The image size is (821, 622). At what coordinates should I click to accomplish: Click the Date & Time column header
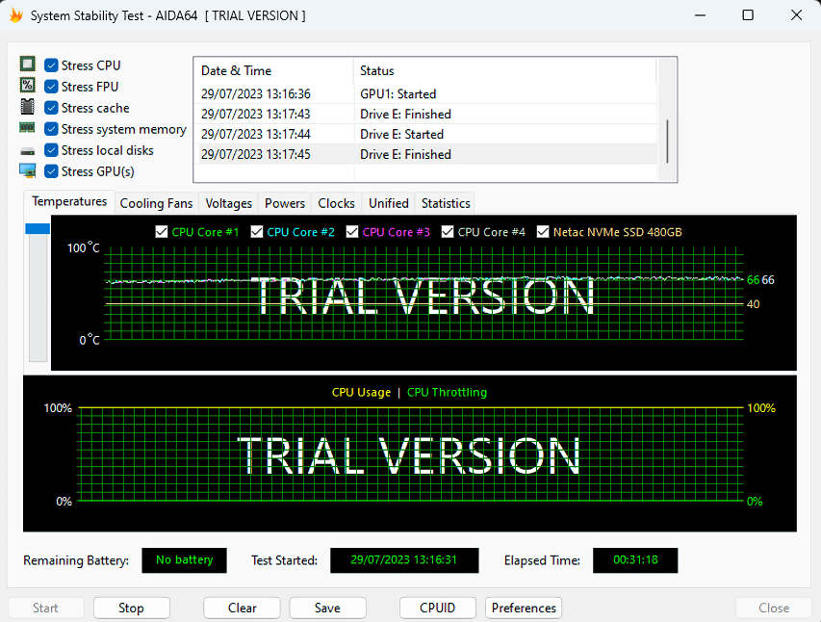click(275, 70)
